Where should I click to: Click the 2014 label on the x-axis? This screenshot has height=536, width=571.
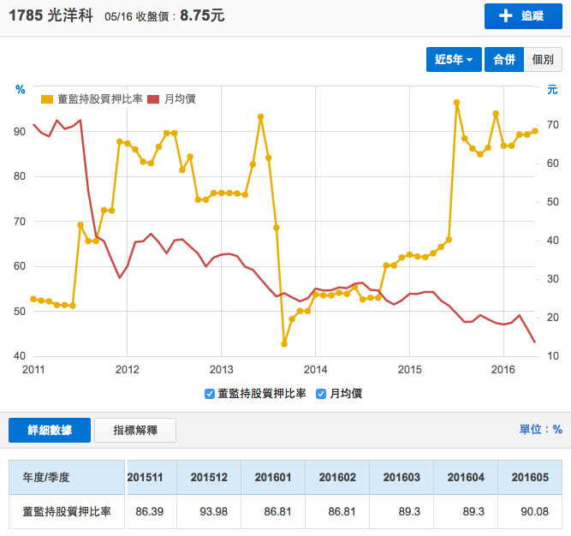315,369
